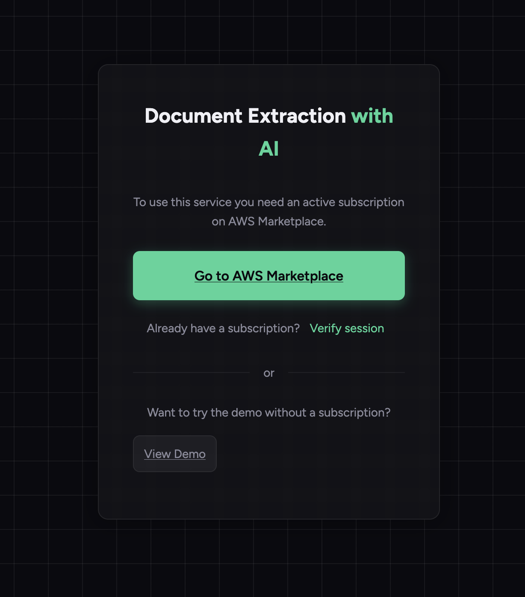Screen dimensions: 525x597
Task: Select the 'Document Extraction with AI' heading
Action: (268, 132)
